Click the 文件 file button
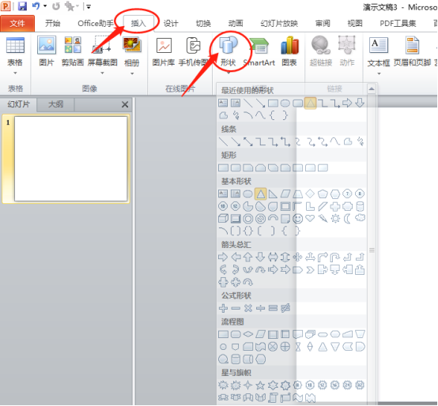The image size is (438, 406). 17,24
